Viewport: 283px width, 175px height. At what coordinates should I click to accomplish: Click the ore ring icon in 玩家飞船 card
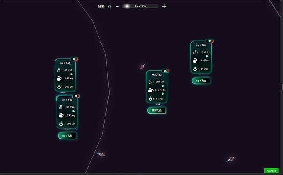(151, 99)
